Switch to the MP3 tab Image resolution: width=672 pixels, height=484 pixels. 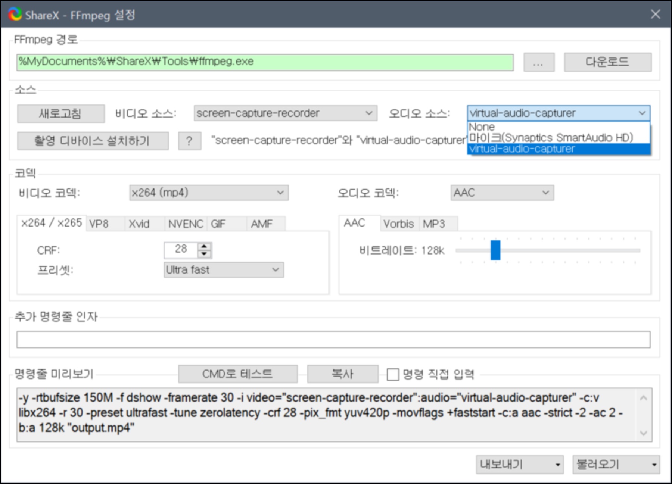click(438, 224)
